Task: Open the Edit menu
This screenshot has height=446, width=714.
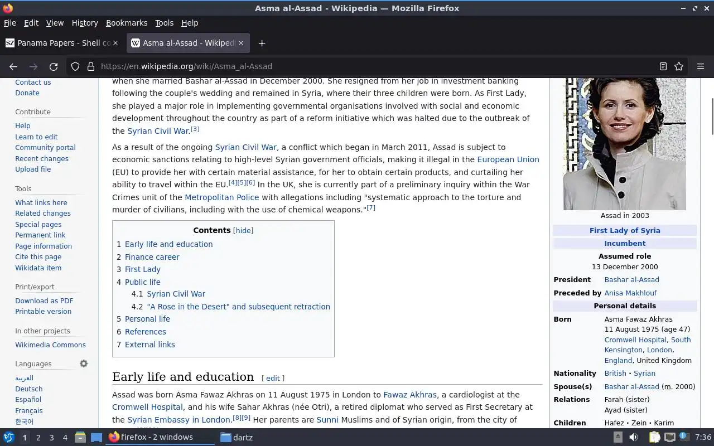Action: tap(31, 23)
